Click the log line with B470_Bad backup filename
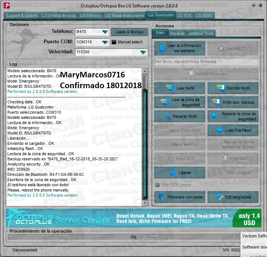267x257 pixels. point(63,159)
